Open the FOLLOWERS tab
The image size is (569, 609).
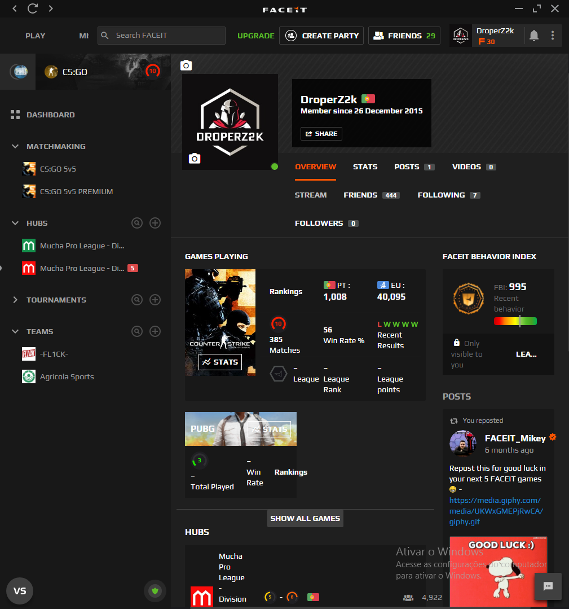click(x=327, y=224)
